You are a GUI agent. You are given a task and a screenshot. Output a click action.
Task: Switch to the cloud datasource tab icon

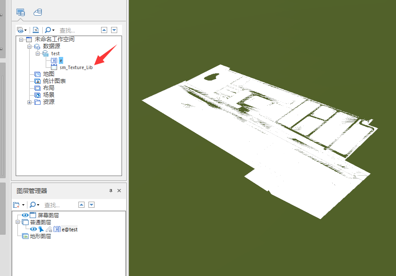pos(37,12)
